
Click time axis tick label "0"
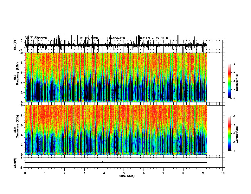[x=25, y=173]
